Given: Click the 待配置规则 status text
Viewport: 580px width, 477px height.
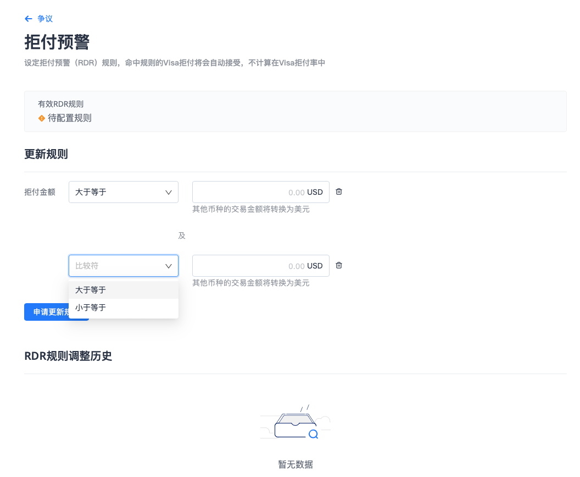Looking at the screenshot, I should [x=69, y=118].
